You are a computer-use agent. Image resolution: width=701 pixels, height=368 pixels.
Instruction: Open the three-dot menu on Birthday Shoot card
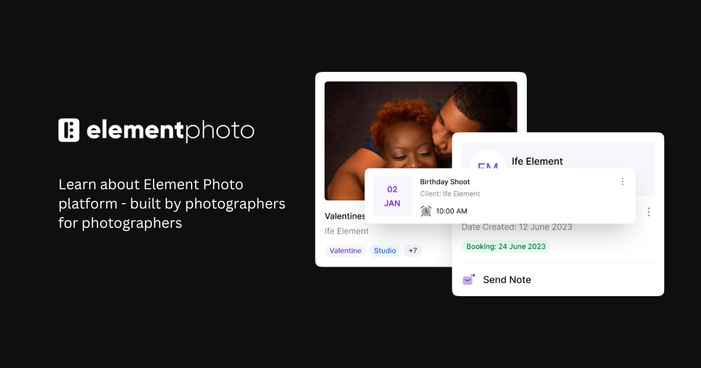623,182
